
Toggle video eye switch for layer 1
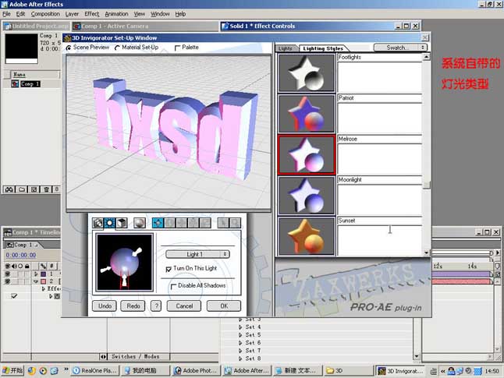[7, 274]
